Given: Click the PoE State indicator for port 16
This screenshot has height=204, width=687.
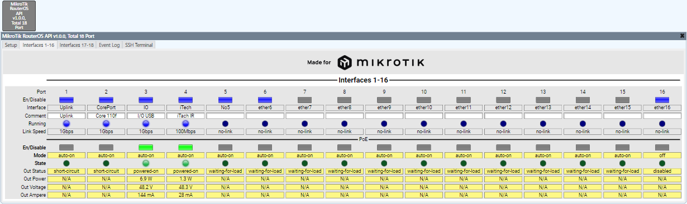Looking at the screenshot, I should click(x=662, y=163).
